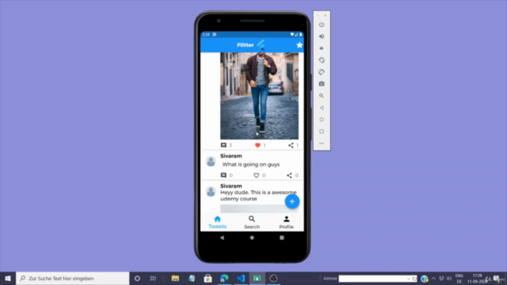This screenshot has width=507, height=285.
Task: Take an emulator screenshot with camera icon
Action: [322, 84]
